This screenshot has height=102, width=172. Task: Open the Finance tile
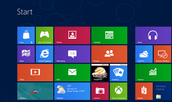[x=153, y=73]
